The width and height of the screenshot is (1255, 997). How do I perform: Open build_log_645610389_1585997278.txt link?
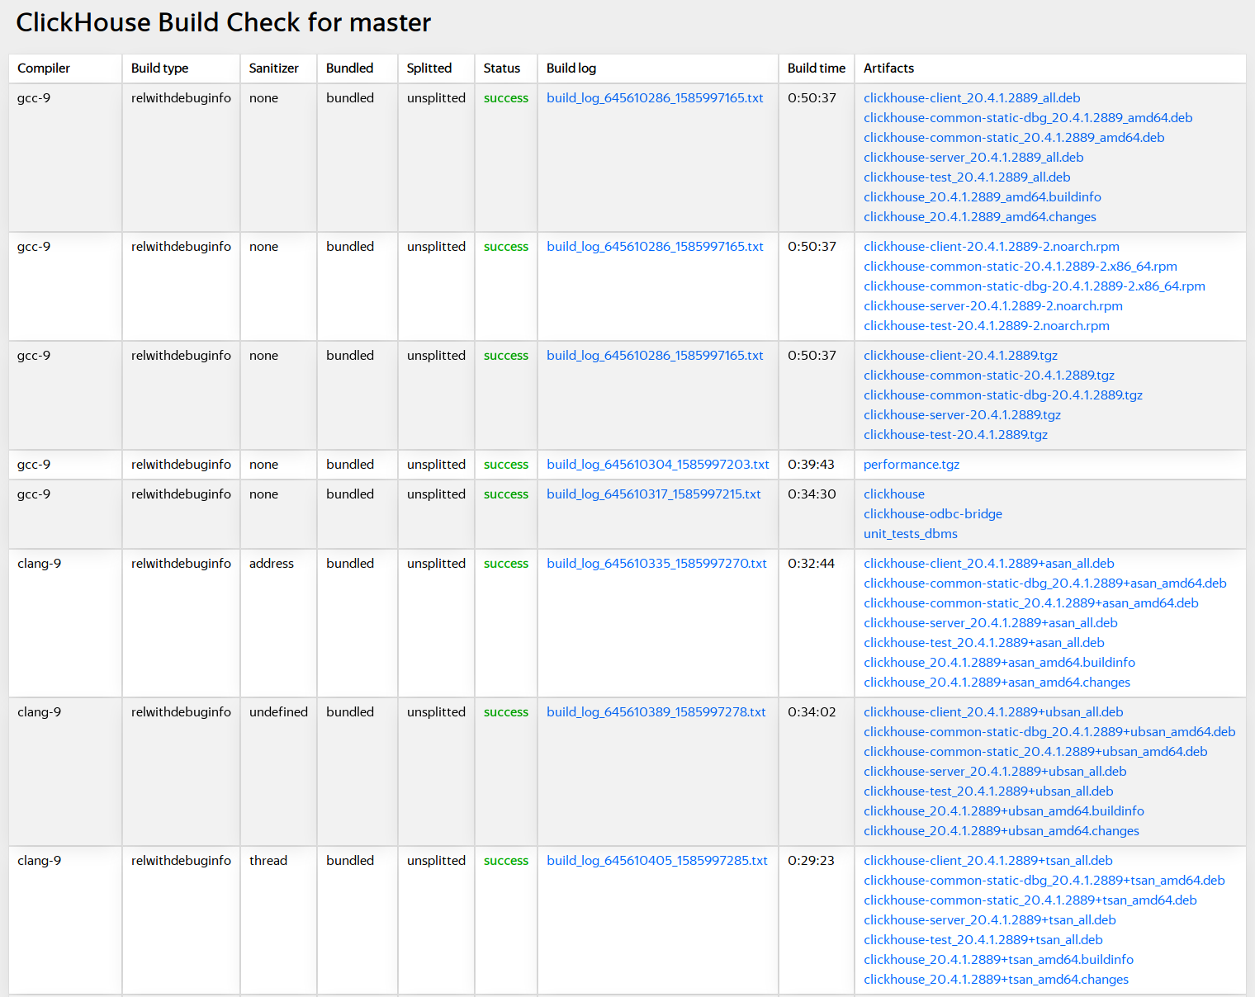[656, 712]
